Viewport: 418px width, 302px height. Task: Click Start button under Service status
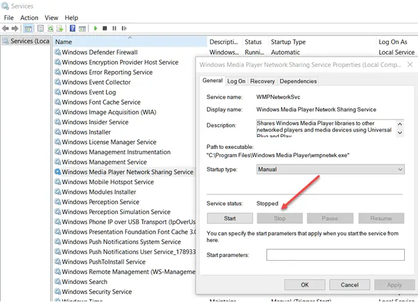230,218
